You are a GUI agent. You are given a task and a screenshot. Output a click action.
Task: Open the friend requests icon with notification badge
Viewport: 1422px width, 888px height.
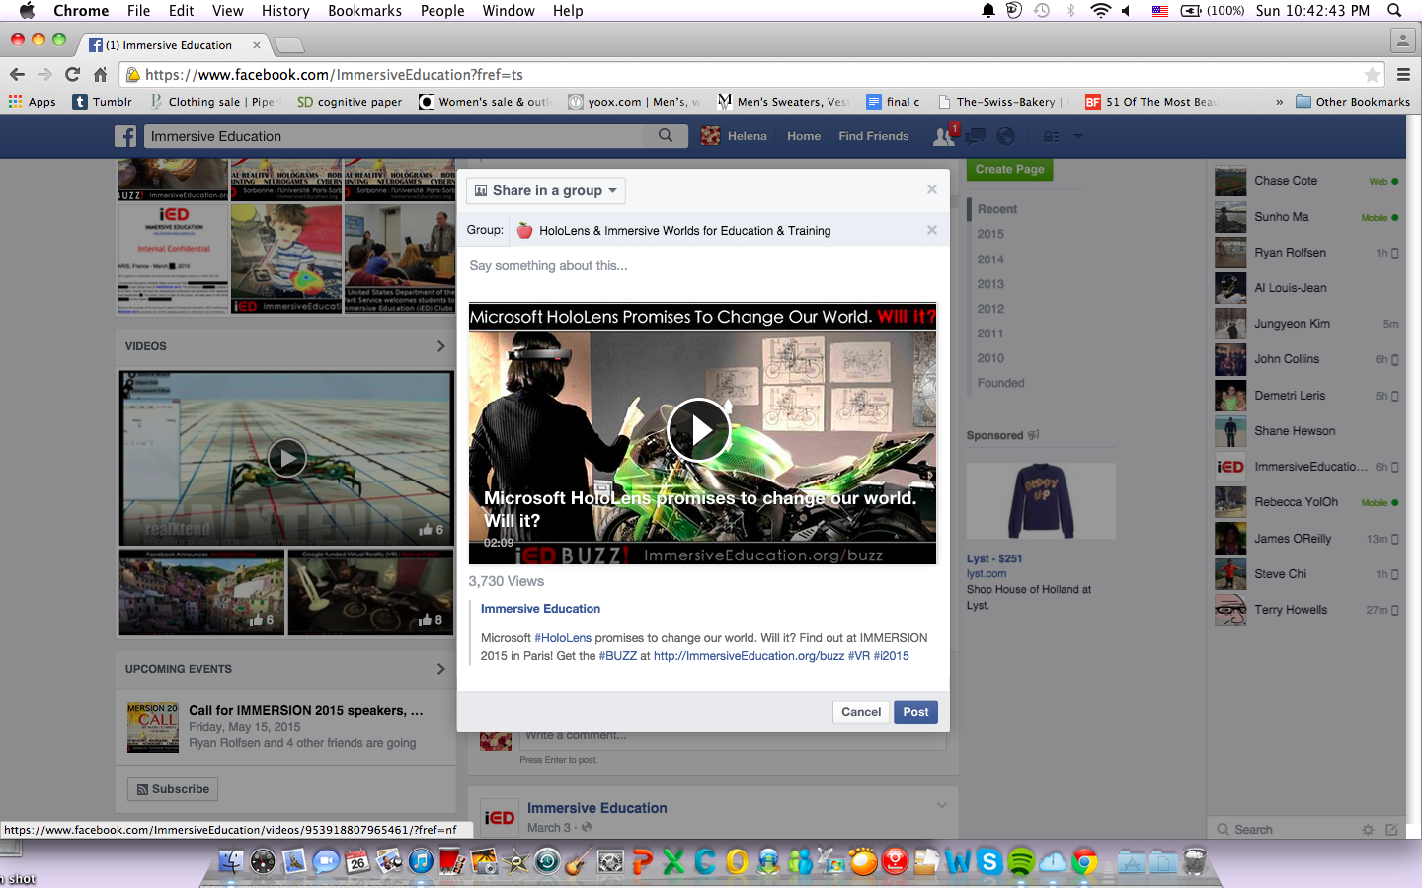coord(945,136)
